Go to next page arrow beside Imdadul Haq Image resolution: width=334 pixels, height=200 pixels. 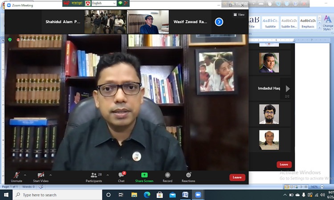(288, 88)
